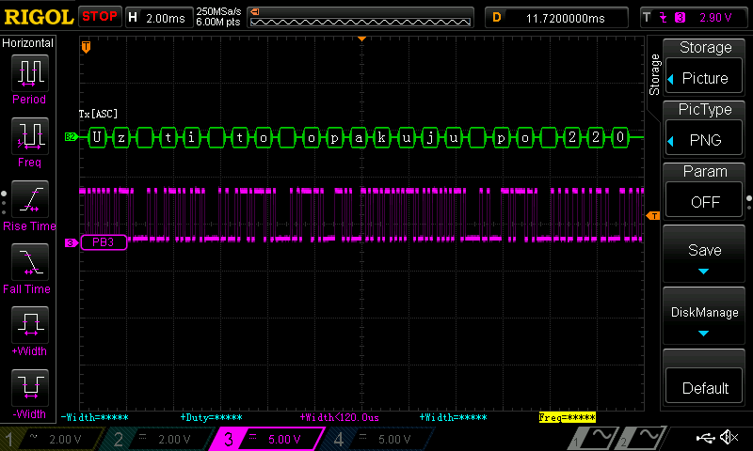Click the decoded 'z' character box
Image resolution: width=753 pixels, height=451 pixels.
coord(121,137)
